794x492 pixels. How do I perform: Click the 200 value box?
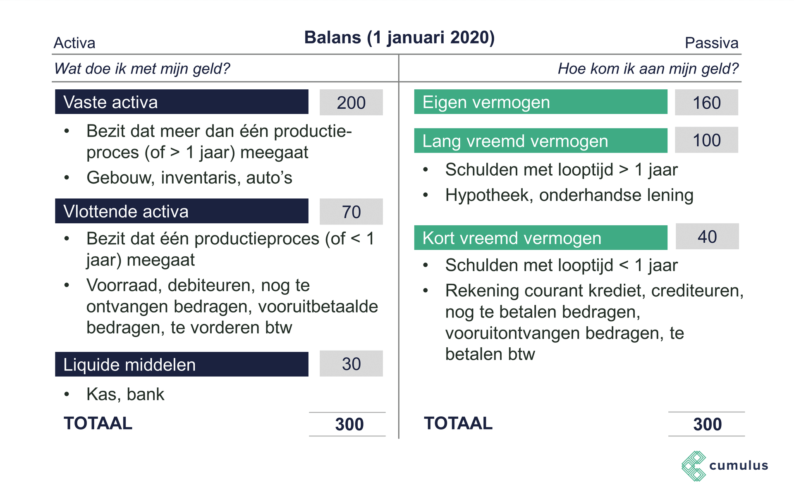click(351, 103)
